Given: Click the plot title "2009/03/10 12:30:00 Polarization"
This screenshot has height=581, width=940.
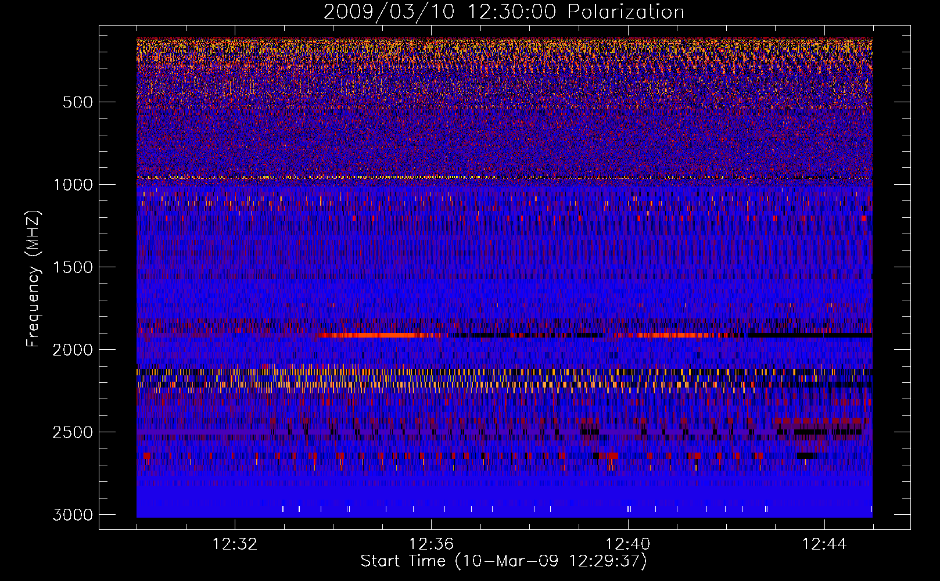Looking at the screenshot, I should (504, 12).
